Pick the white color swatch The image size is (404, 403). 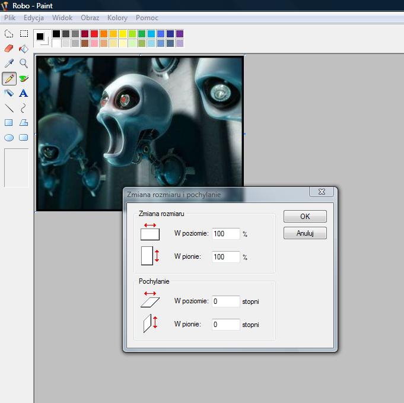(56, 43)
